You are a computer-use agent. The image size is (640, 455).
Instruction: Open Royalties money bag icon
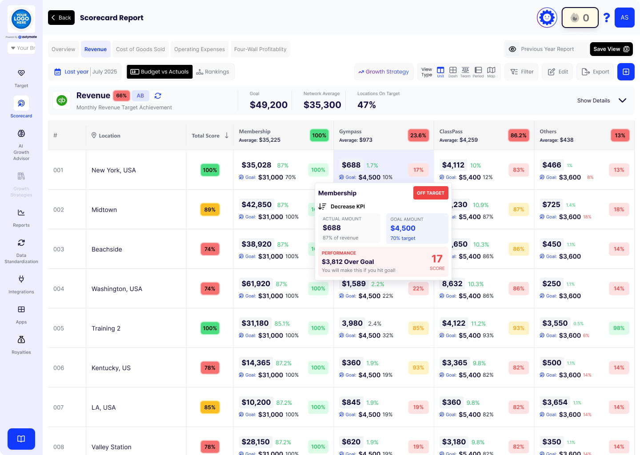21,340
